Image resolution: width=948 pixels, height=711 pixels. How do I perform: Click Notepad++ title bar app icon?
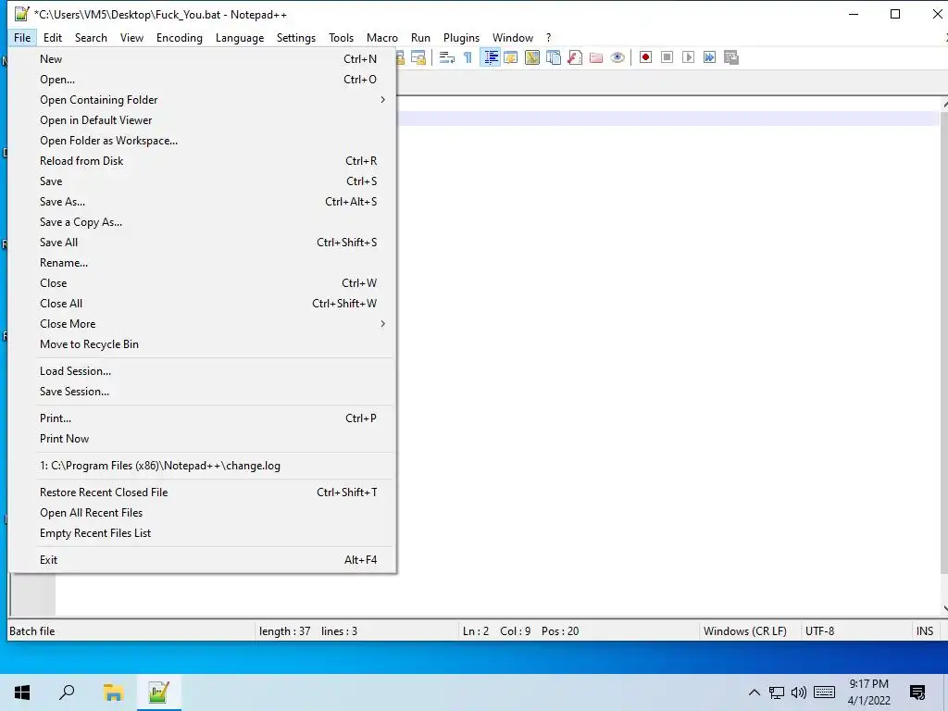22,14
